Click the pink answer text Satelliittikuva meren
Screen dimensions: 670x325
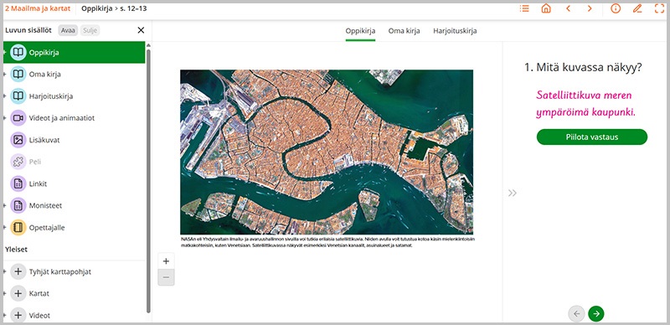coord(584,95)
